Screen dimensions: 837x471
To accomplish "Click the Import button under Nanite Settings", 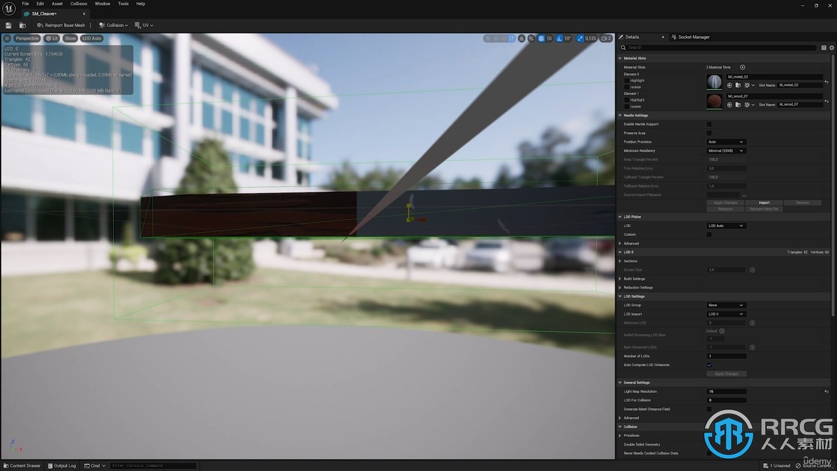I will [x=764, y=203].
